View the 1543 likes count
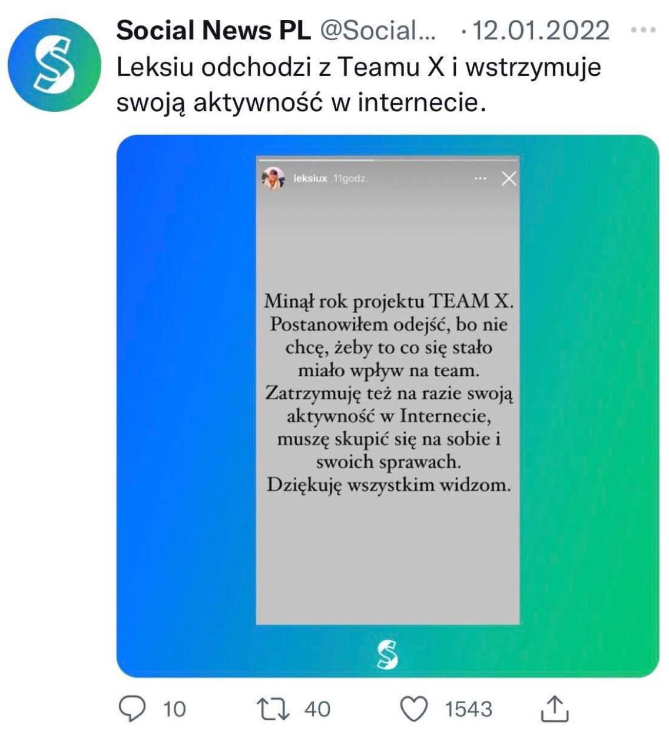Screen dimensions: 669x748 tap(468, 709)
